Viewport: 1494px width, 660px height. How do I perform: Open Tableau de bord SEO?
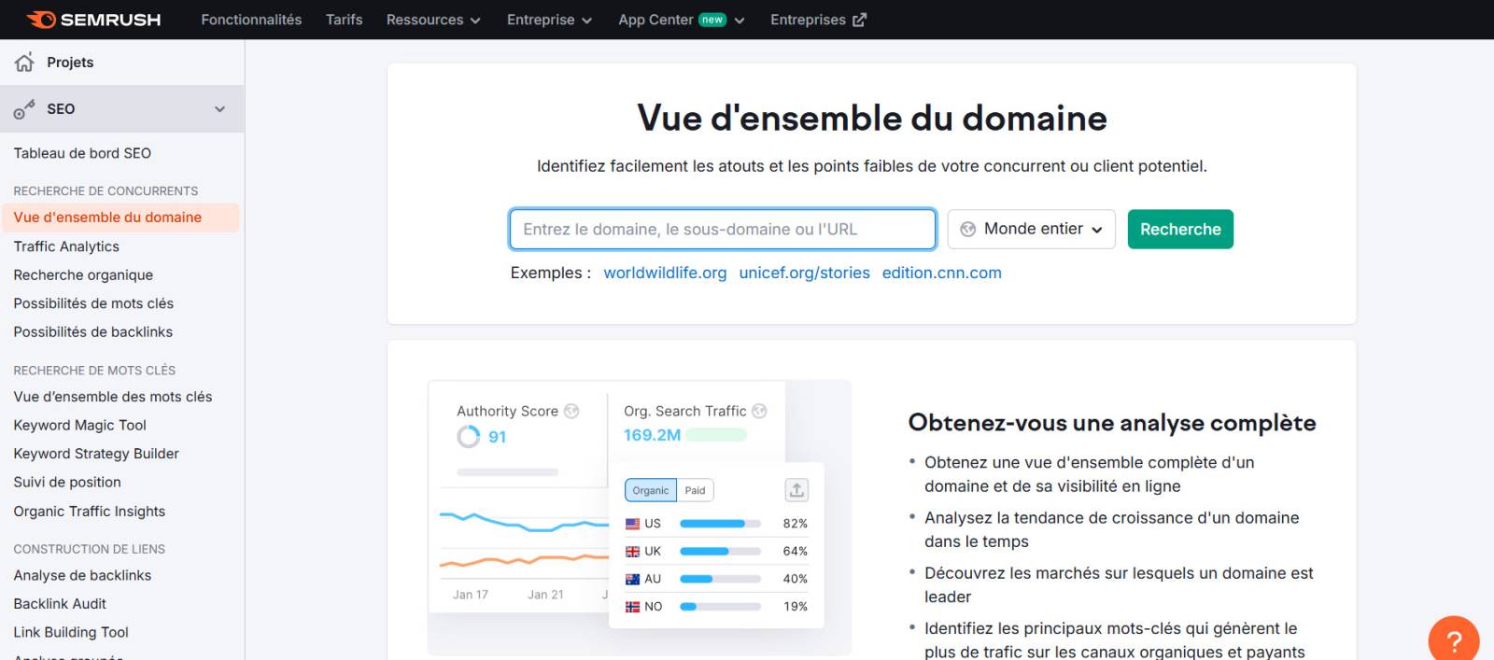pos(82,153)
